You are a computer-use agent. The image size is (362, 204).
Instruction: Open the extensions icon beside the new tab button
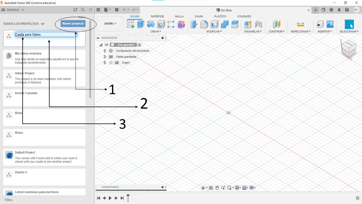[324, 10]
